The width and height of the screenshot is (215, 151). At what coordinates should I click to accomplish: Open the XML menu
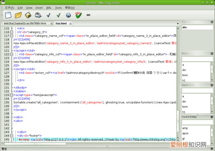49,7
